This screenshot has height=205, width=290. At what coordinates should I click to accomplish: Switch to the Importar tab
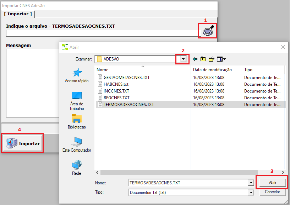pyautogui.click(x=18, y=14)
